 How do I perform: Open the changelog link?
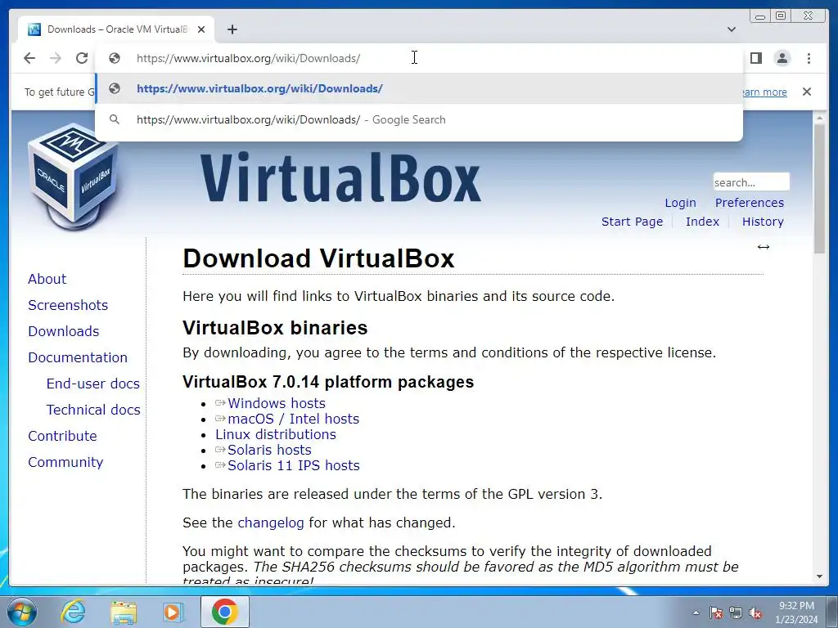point(271,523)
